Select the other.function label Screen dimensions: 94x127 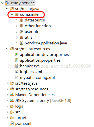tap(38, 26)
